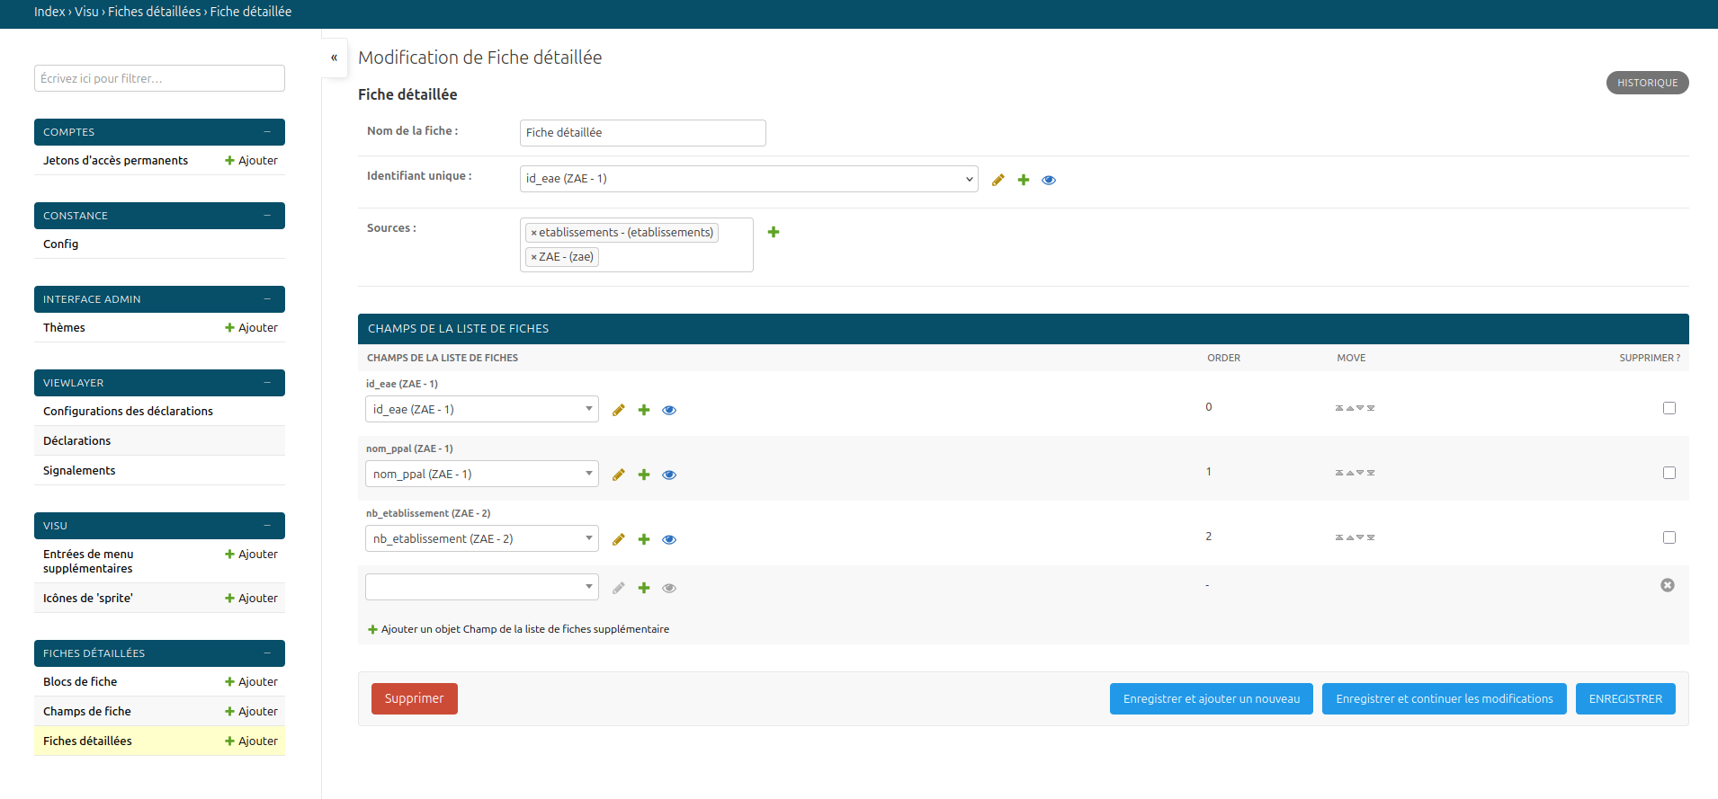Collapse the sidebar with the chevron button
The height and width of the screenshot is (799, 1718).
point(334,58)
